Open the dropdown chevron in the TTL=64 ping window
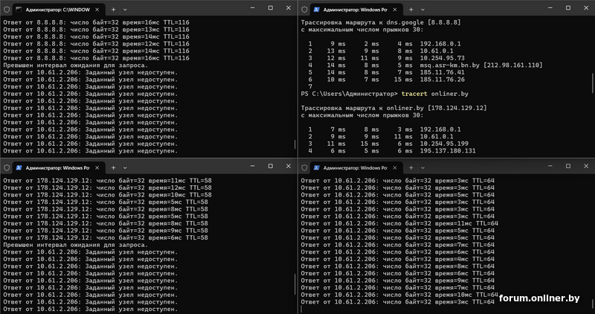Screen dimensions: 595x314 point(422,168)
